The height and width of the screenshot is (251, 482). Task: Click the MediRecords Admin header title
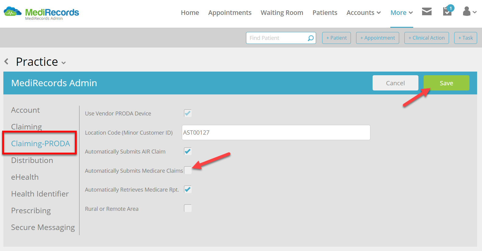pyautogui.click(x=54, y=83)
